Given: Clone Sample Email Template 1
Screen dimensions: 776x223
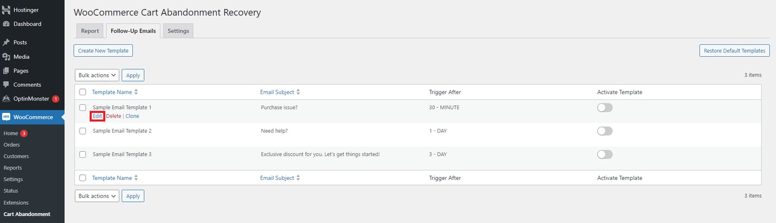Looking at the screenshot, I should pos(132,116).
